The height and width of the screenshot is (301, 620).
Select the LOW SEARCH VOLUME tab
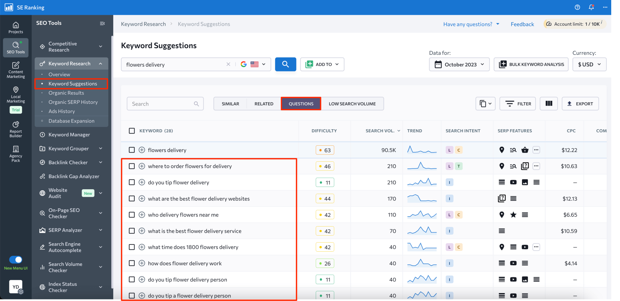pos(352,104)
